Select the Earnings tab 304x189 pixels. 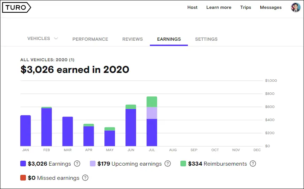coord(169,39)
